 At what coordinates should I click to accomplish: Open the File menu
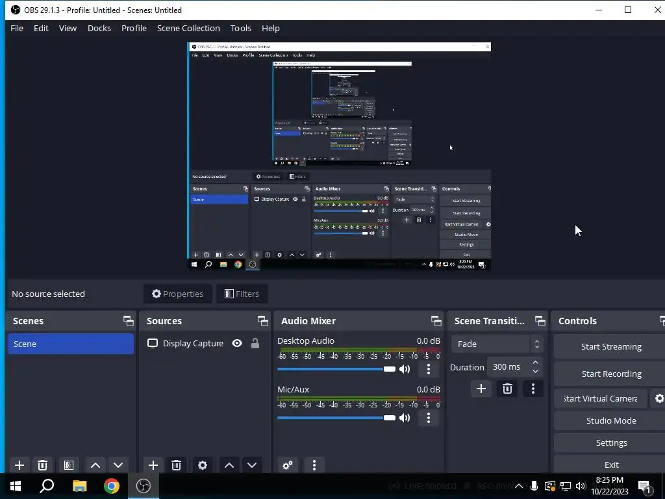coord(17,28)
